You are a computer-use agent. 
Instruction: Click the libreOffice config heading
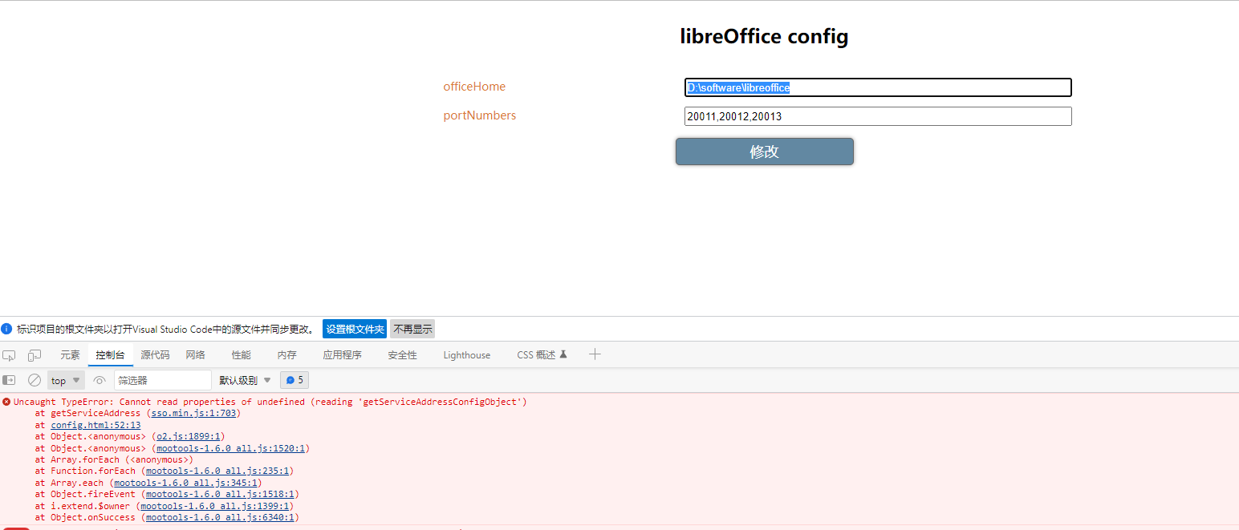click(764, 36)
